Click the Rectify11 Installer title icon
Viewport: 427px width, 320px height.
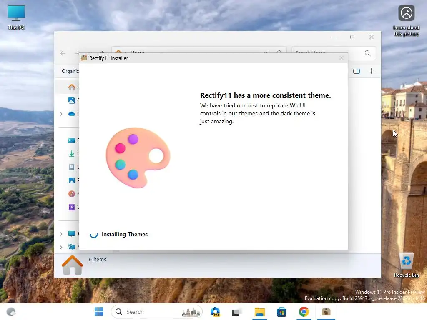pos(84,58)
